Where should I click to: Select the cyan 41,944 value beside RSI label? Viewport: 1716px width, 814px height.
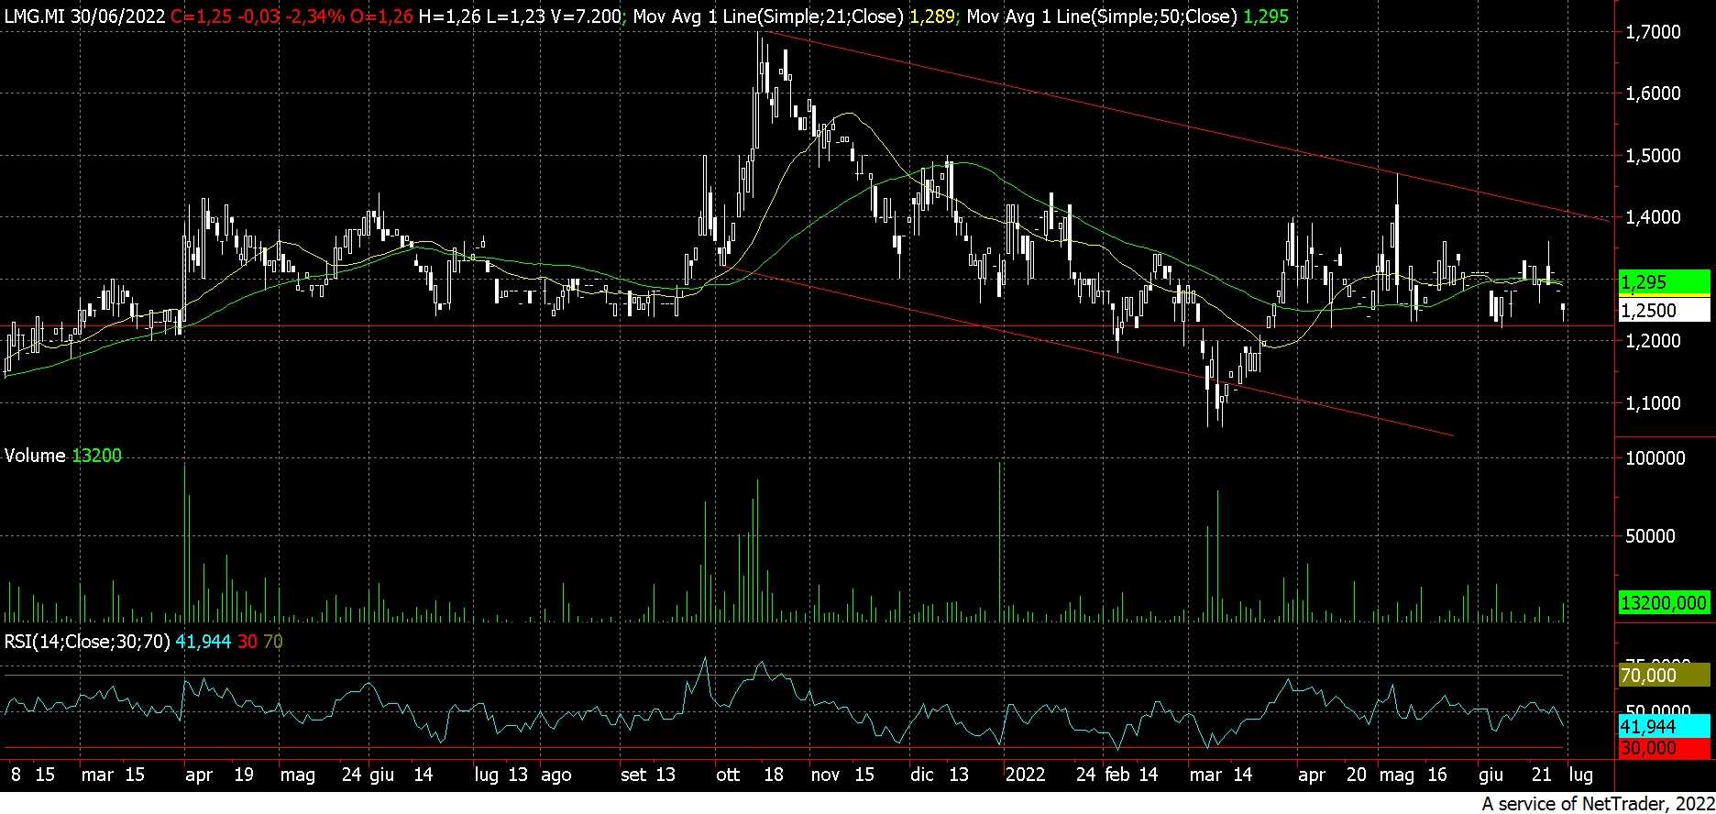click(x=203, y=642)
